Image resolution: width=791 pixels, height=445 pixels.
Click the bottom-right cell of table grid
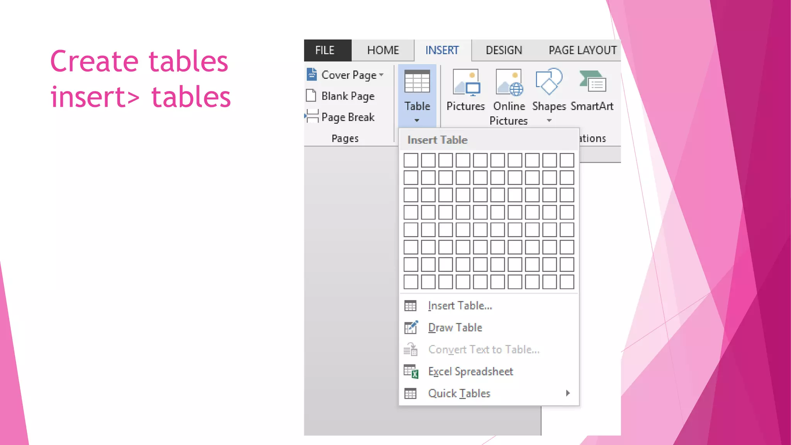tap(567, 282)
